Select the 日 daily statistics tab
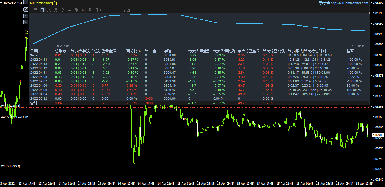Screen dimensions: 385x187 click(42, 10)
